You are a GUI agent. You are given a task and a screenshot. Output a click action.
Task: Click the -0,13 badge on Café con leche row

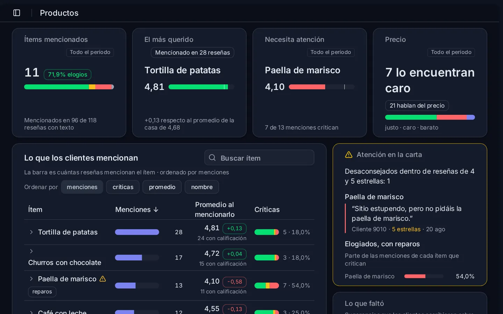pyautogui.click(x=234, y=309)
